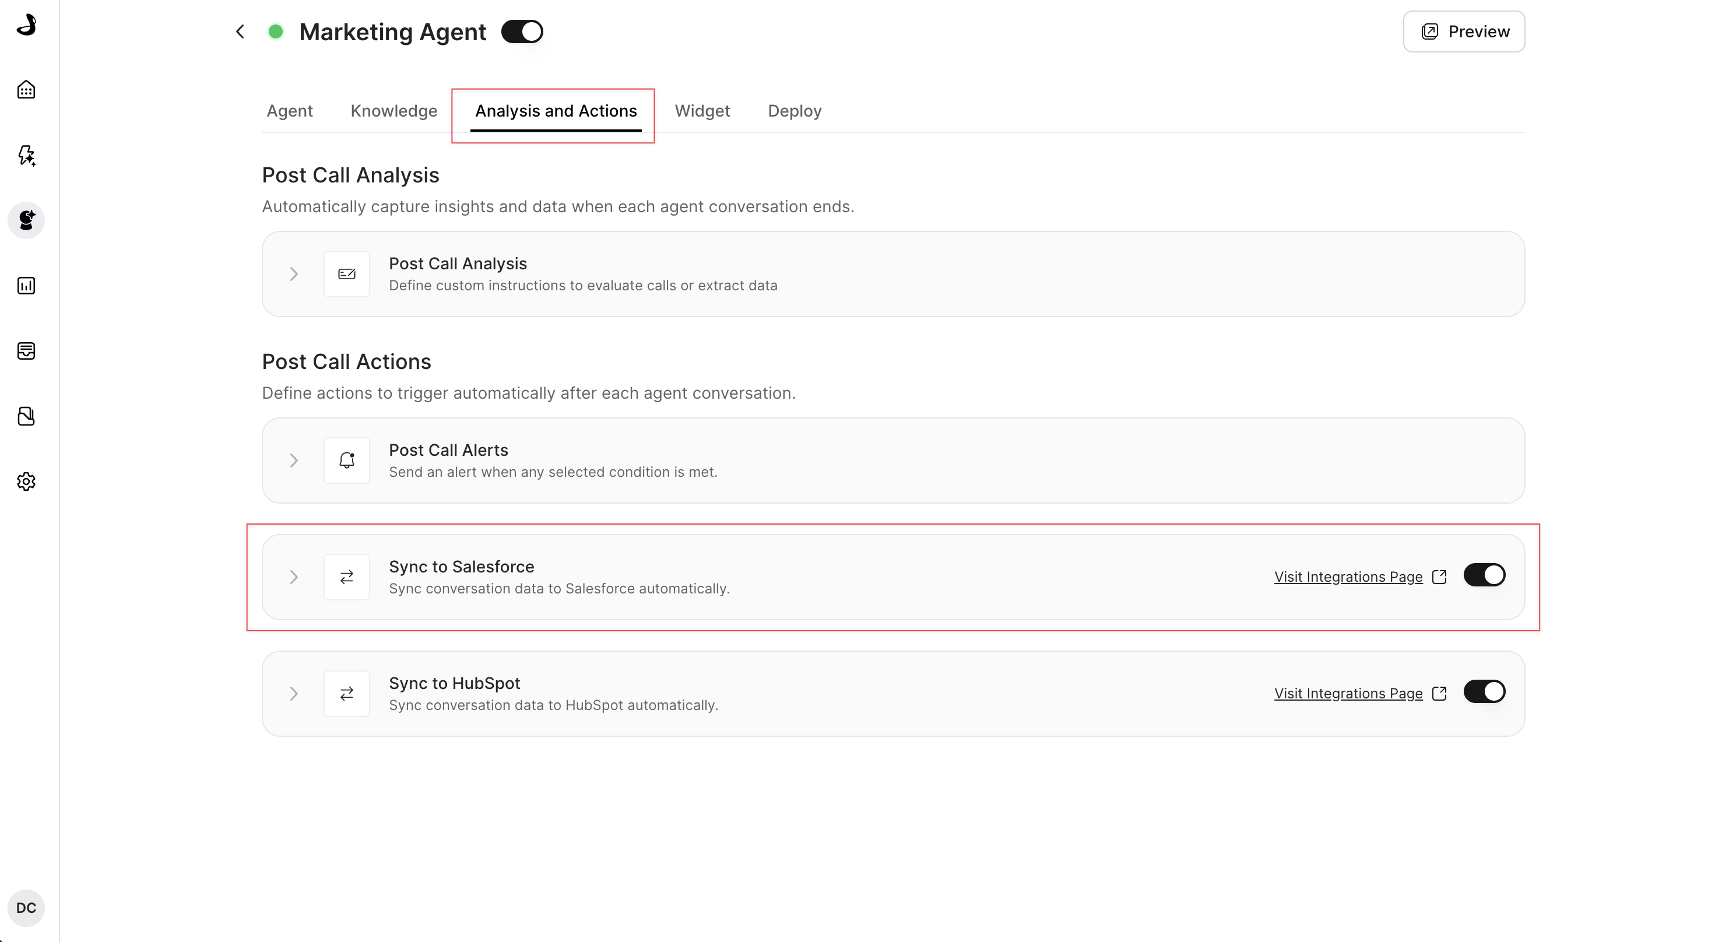This screenshot has width=1722, height=942.
Task: Expand the Sync to Salesforce chevron
Action: coord(293,577)
